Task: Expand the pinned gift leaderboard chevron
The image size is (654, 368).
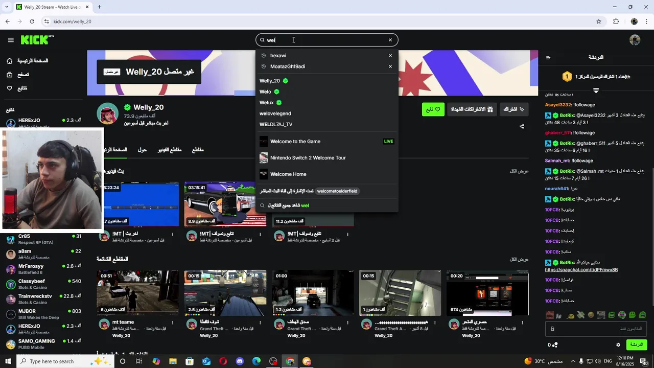Action: (596, 90)
